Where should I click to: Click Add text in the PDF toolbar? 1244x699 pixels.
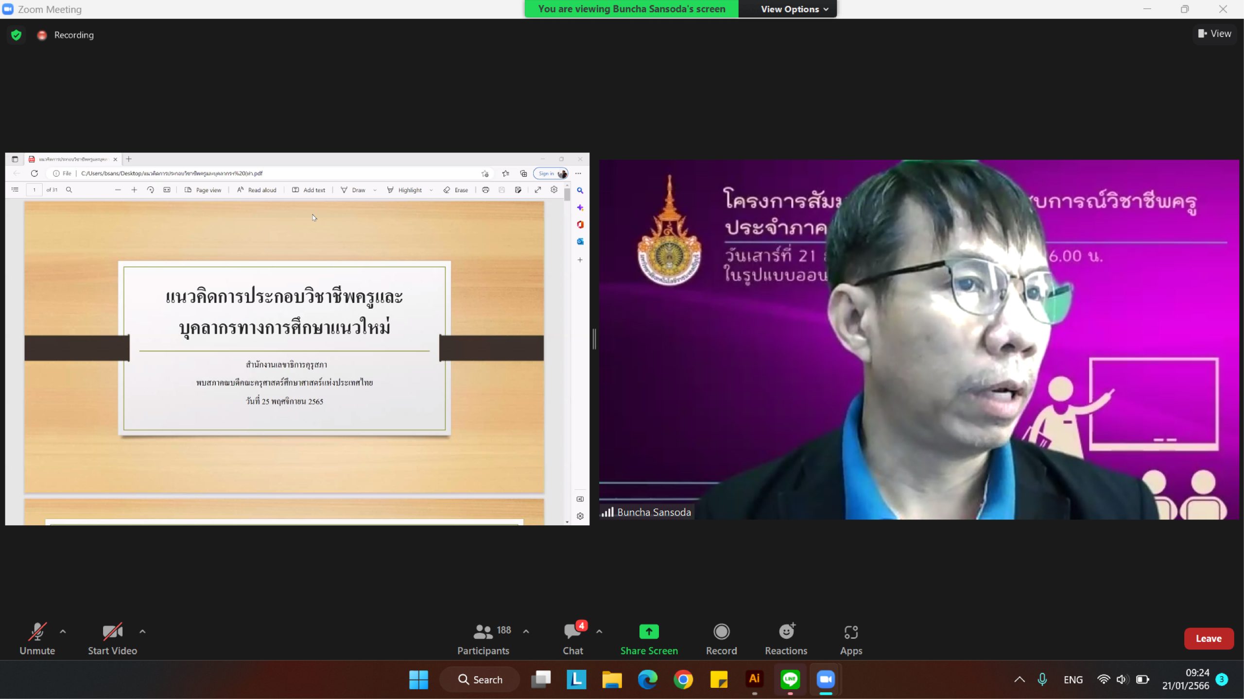(x=309, y=190)
